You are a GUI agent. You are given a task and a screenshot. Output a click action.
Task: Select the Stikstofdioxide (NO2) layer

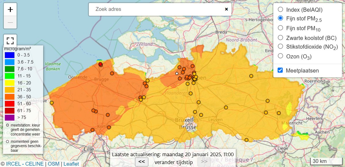tap(280, 46)
